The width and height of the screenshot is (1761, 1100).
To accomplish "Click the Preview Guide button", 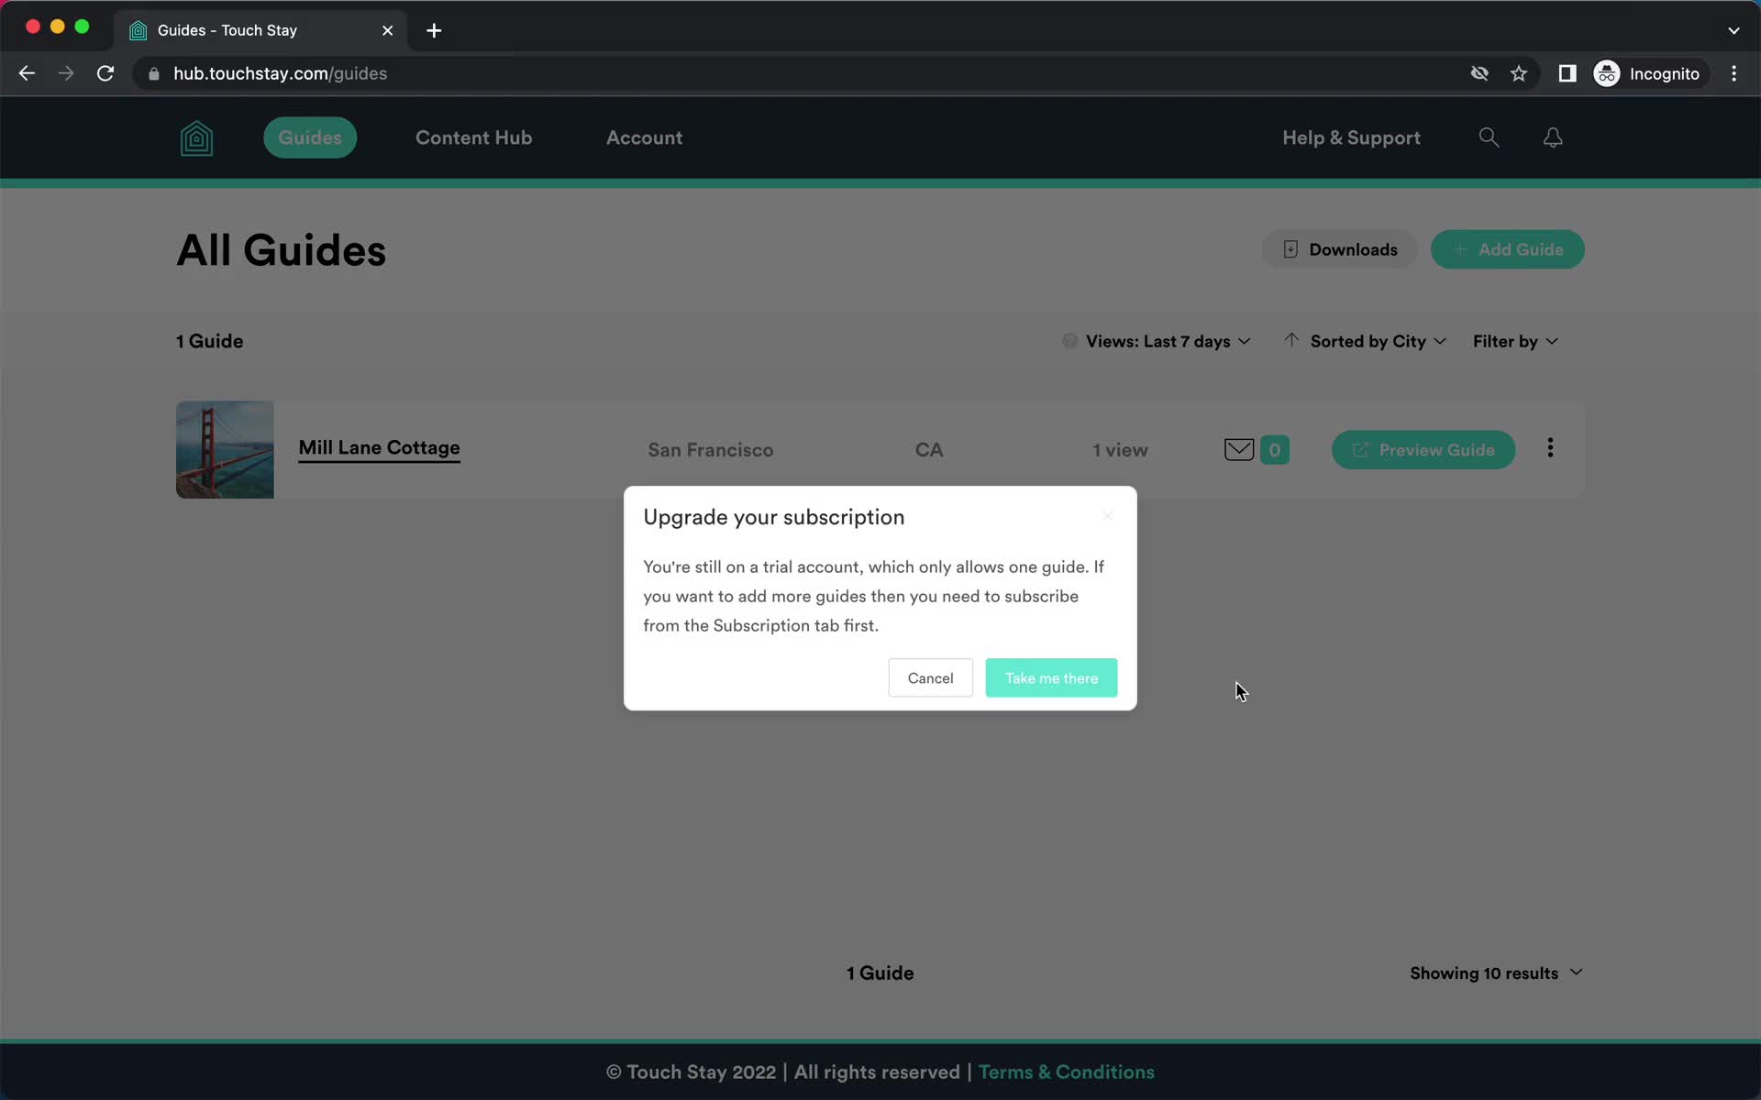I will 1423,449.
